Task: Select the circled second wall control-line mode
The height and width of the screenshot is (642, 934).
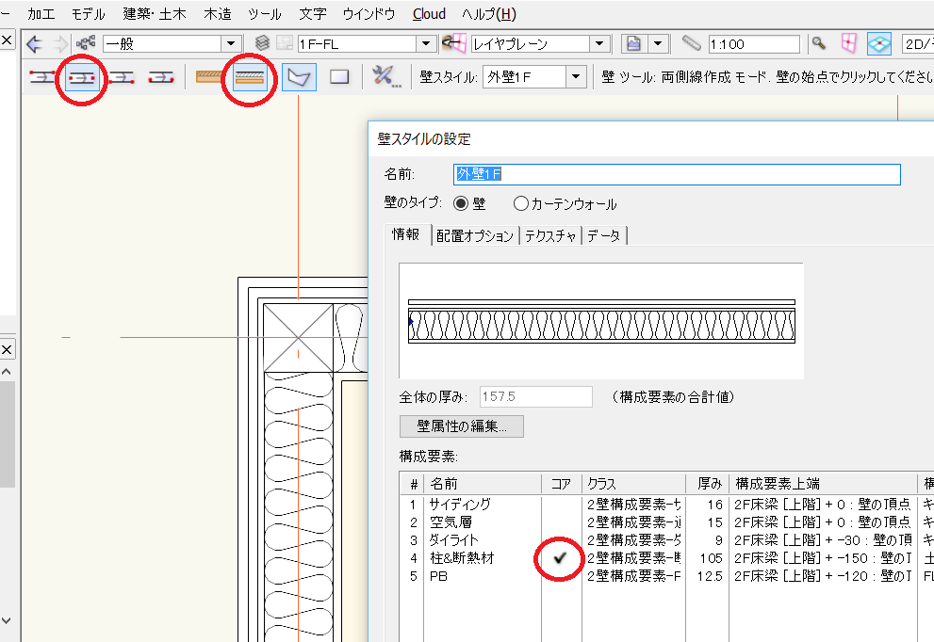Action: point(81,77)
